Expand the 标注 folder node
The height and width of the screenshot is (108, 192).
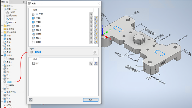click(x=2, y=26)
